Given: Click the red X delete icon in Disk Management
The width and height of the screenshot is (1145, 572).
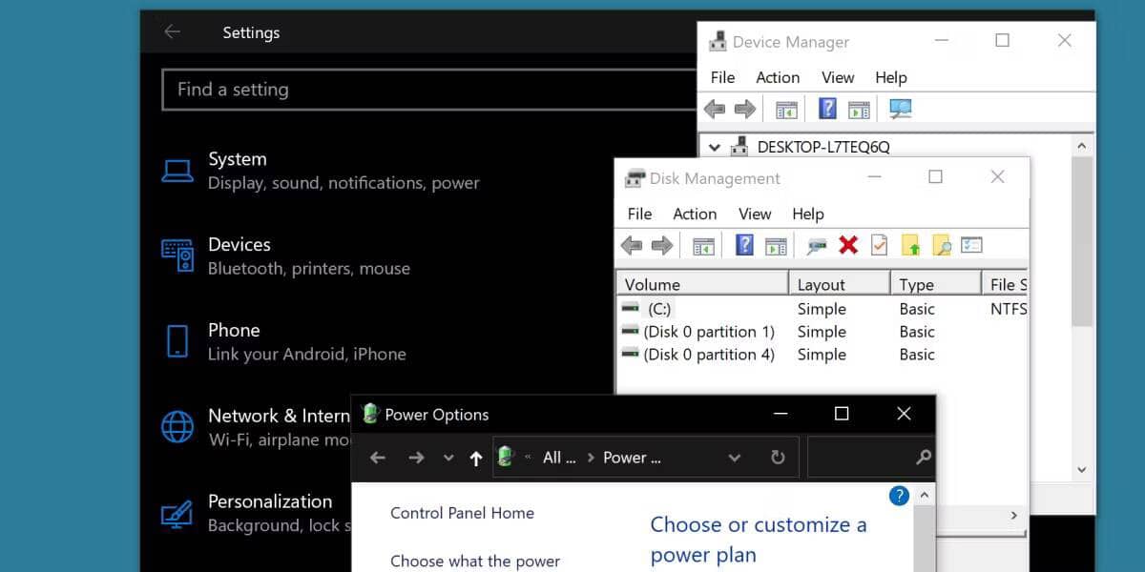Looking at the screenshot, I should click(848, 245).
